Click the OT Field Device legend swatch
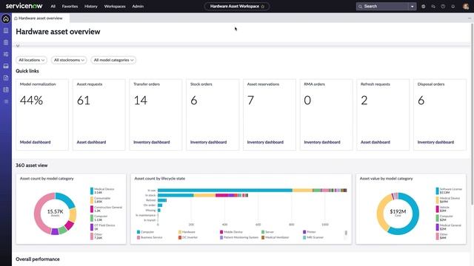This screenshot has height=266, width=474. (x=92, y=227)
